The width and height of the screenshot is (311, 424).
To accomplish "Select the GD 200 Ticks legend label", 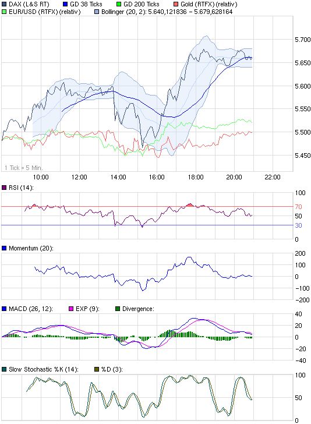I will pos(142,4).
